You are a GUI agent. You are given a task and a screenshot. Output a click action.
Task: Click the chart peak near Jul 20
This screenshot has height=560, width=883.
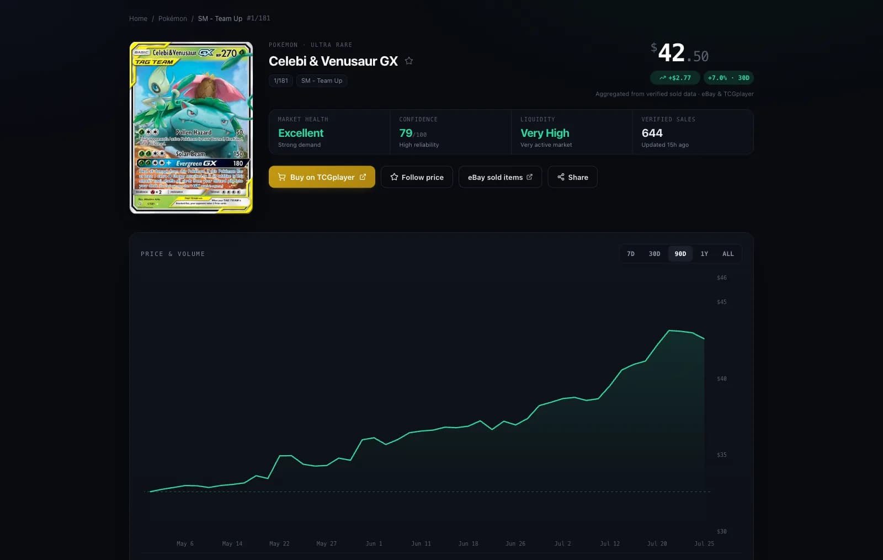coord(669,330)
